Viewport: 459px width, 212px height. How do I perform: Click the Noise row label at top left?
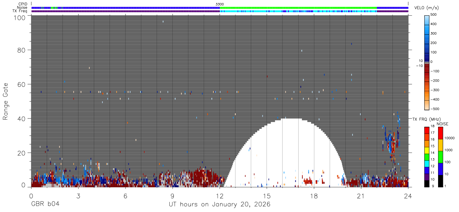click(23, 7)
